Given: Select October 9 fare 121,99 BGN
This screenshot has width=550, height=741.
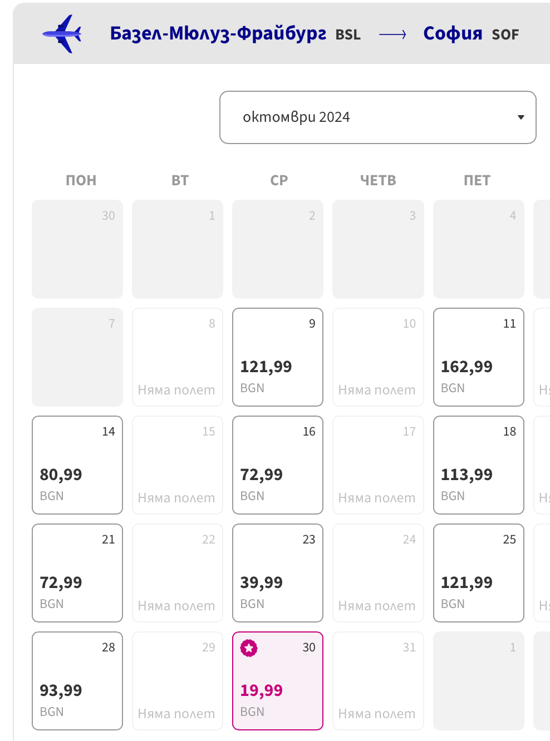Looking at the screenshot, I should [277, 357].
